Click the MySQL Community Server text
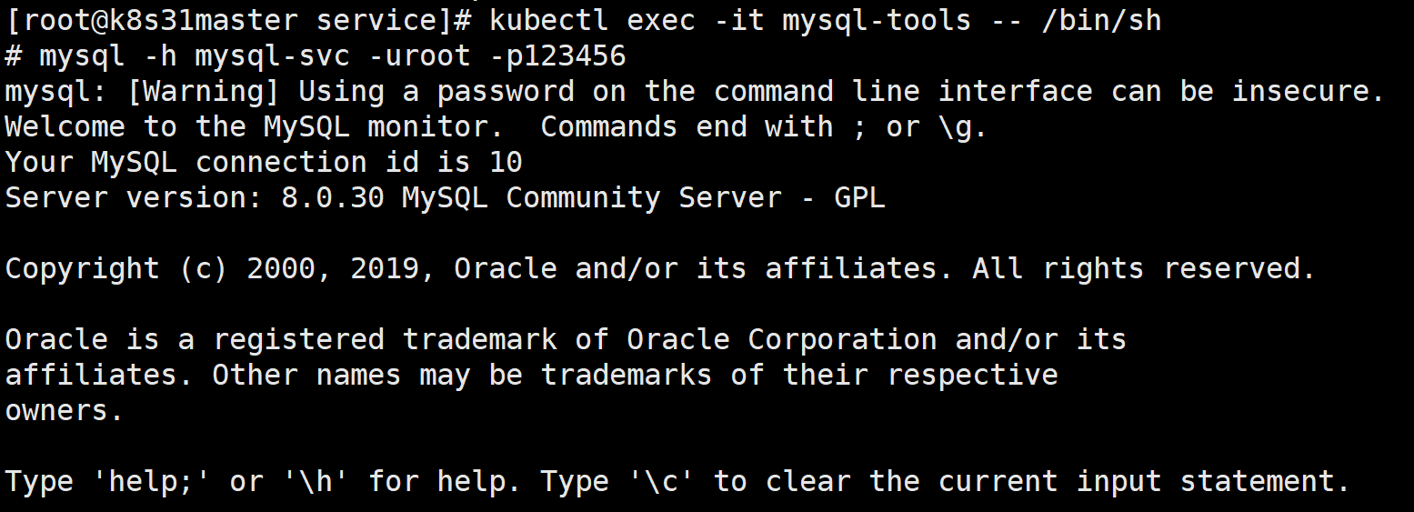 592,198
